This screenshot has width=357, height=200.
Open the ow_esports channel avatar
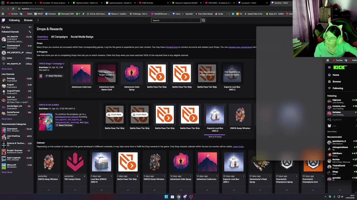[4, 39]
